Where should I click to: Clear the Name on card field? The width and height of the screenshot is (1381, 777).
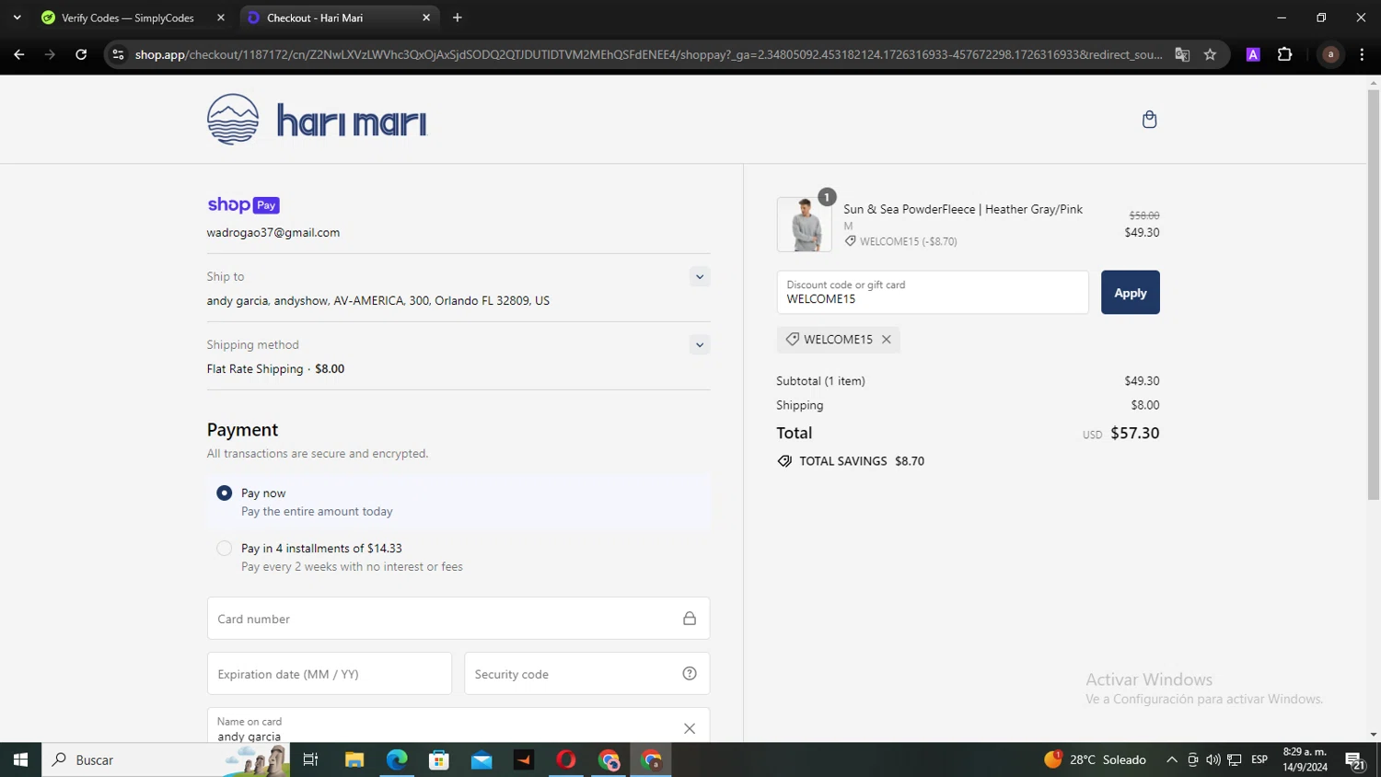[x=689, y=728]
